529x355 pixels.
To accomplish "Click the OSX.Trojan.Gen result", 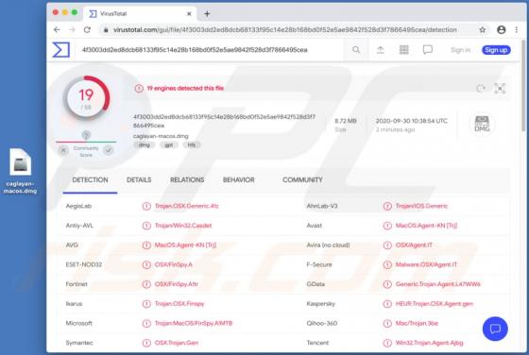I will pos(177,343).
